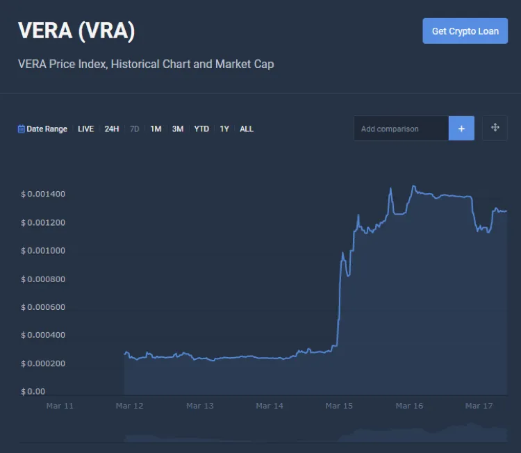Viewport: 521px width, 453px height.
Task: Click the $0.001400 axis label
Action: click(x=43, y=194)
